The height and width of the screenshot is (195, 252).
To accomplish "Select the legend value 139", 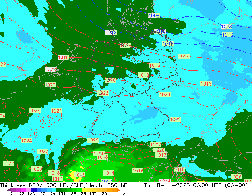I will [103, 193].
